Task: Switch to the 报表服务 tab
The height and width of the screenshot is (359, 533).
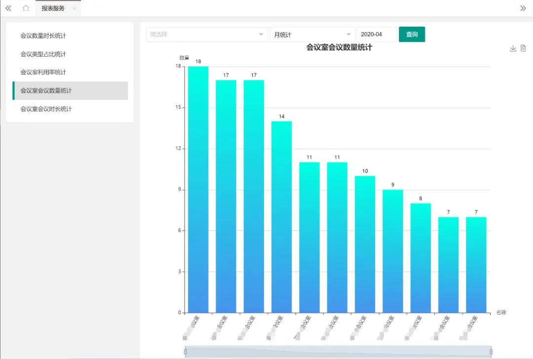Action: tap(53, 8)
